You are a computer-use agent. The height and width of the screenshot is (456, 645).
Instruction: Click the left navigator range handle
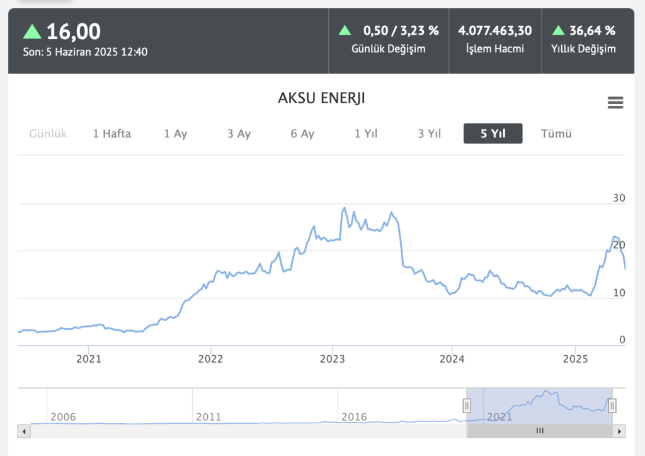(x=467, y=406)
